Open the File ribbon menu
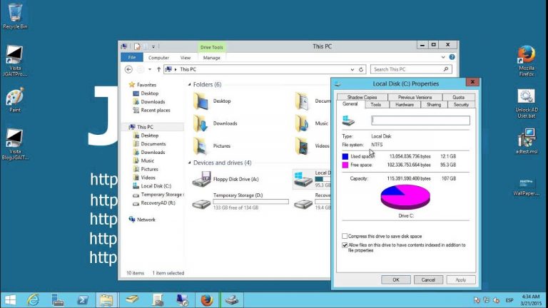Screen dimensions: 548x308 coord(132,58)
